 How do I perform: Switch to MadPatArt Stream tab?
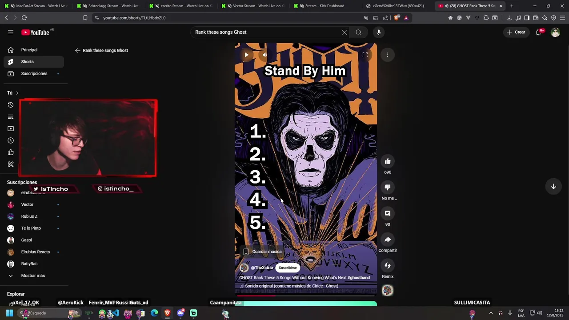(x=36, y=6)
